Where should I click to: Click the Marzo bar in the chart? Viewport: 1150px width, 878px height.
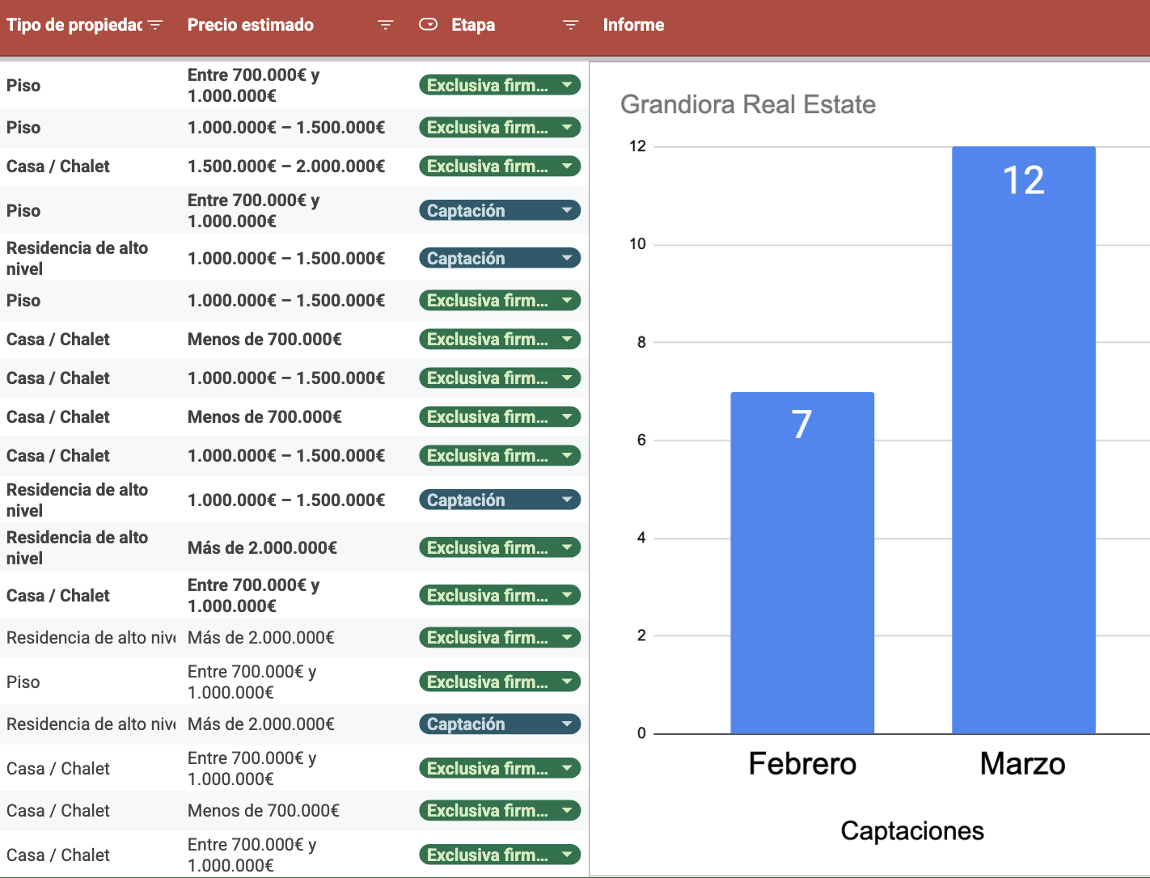pyautogui.click(x=1023, y=485)
